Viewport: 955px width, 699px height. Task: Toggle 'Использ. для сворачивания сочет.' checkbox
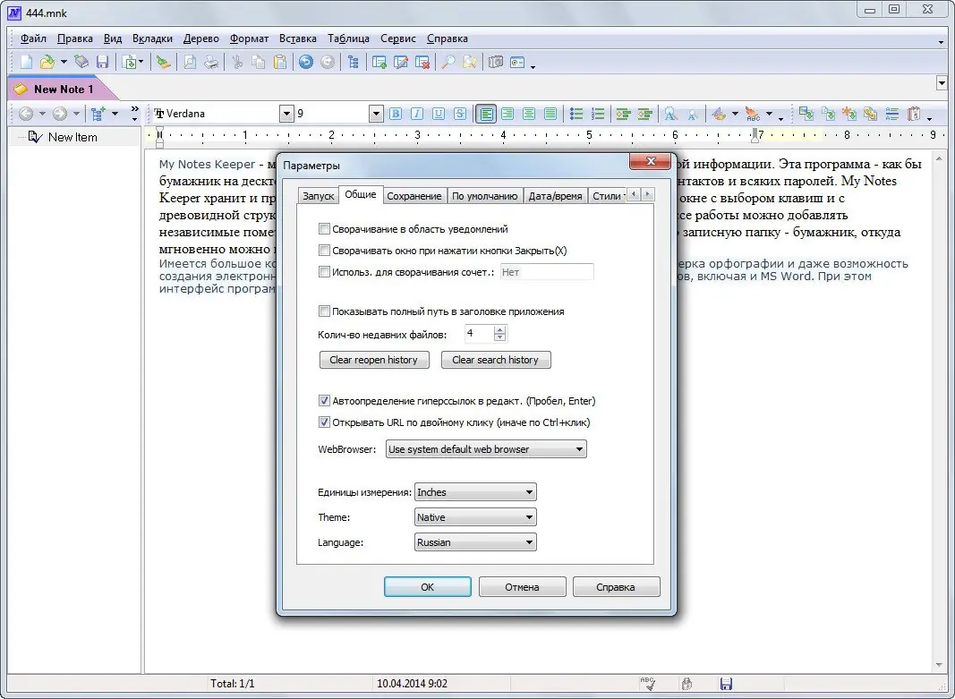coord(324,272)
